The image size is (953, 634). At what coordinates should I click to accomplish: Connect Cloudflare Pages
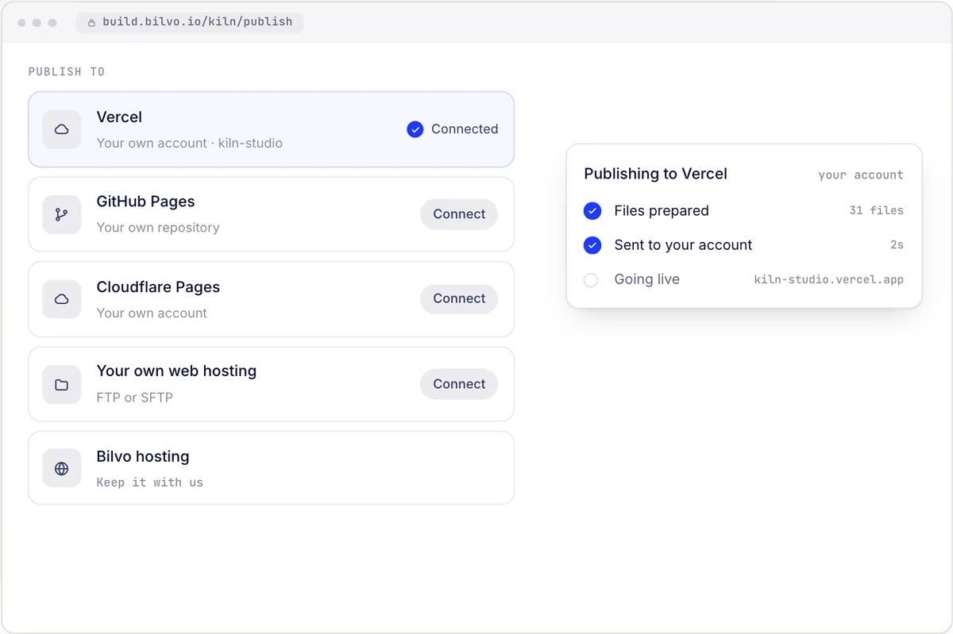[x=459, y=298]
